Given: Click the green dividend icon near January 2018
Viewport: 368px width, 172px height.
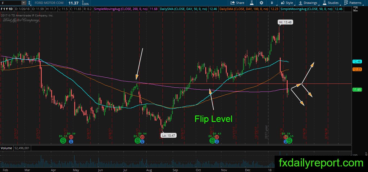Looking at the screenshot, I should click(x=290, y=141).
